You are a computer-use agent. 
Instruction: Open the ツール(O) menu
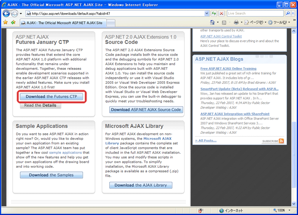279,22
